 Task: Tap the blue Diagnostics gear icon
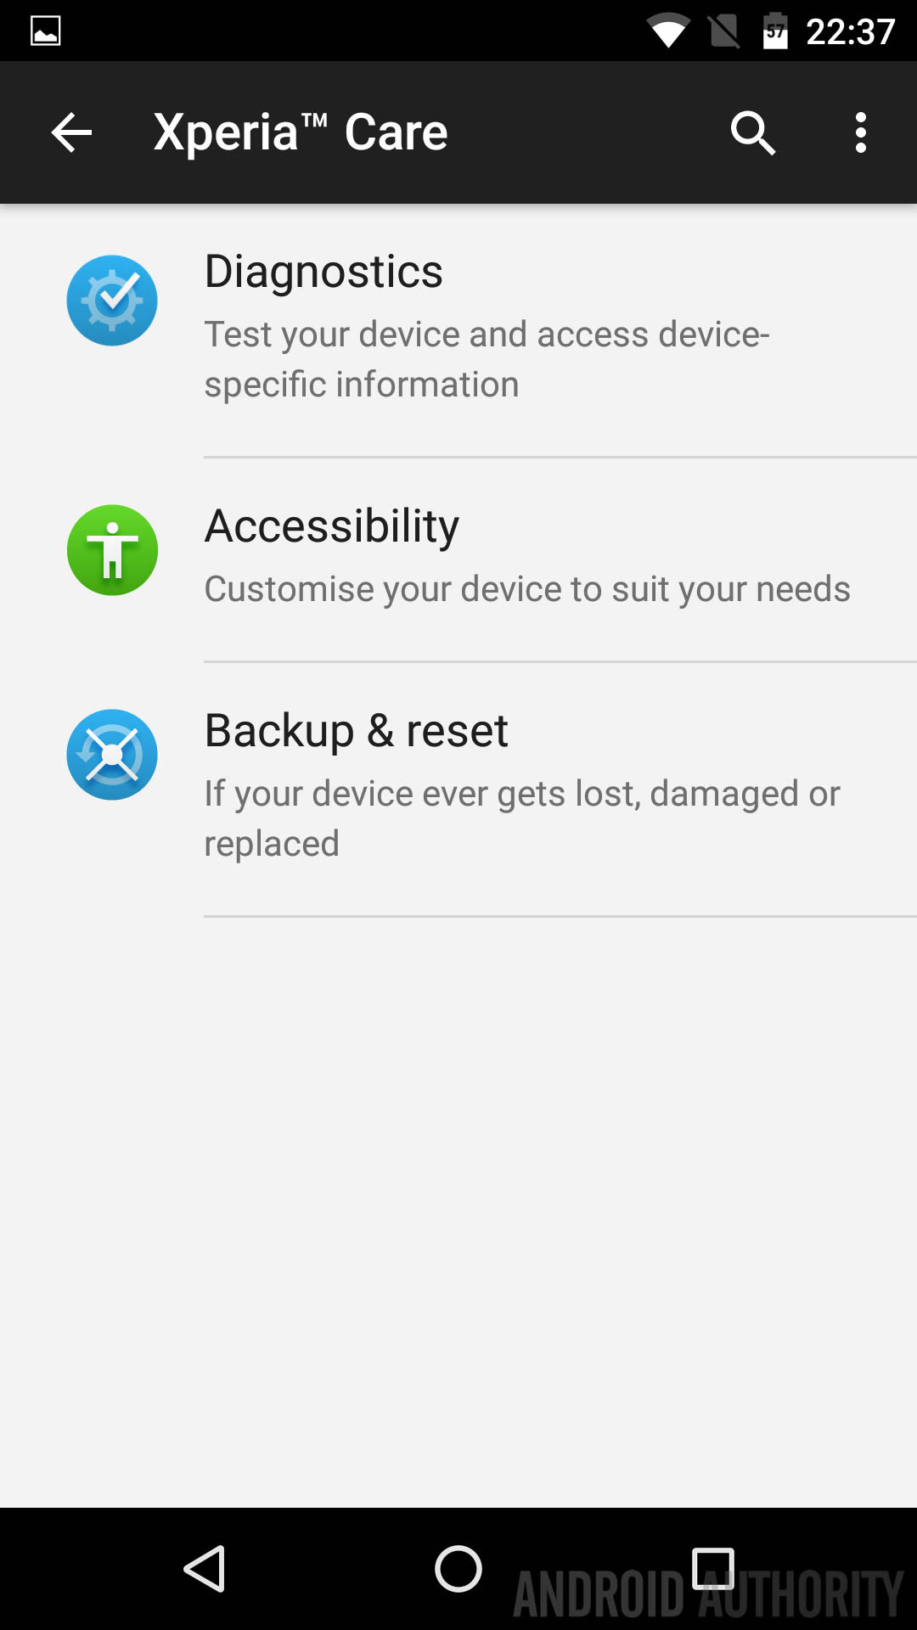point(112,301)
